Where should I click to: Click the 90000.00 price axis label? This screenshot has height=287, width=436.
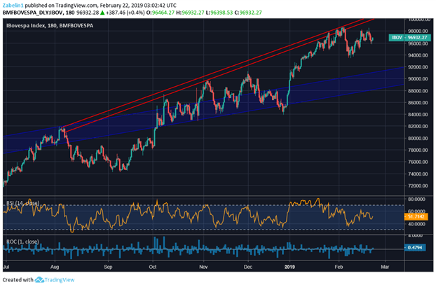(x=418, y=79)
